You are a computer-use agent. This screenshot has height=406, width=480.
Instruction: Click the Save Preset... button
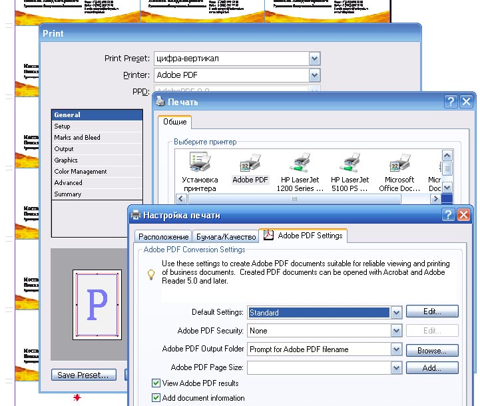[x=84, y=375]
